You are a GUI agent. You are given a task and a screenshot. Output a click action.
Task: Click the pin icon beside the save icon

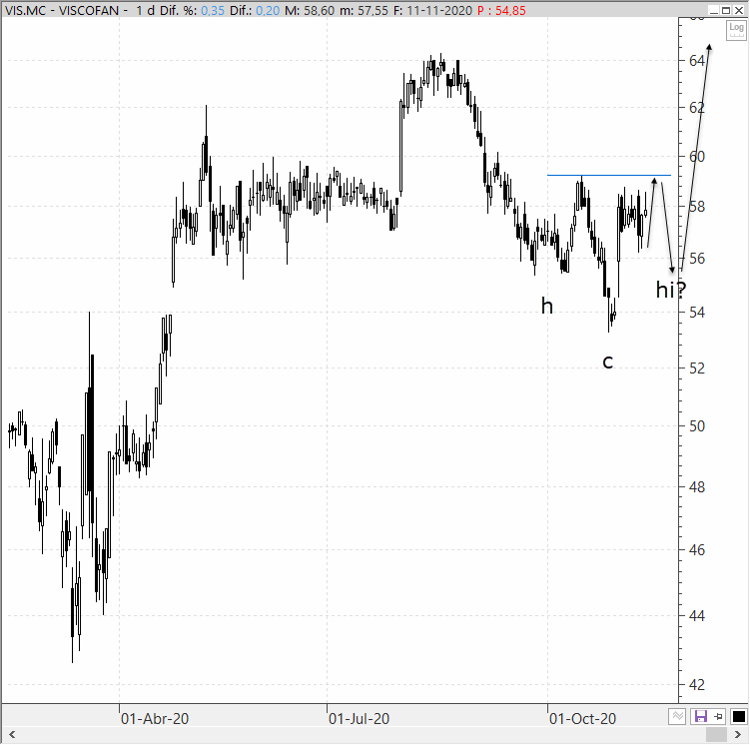[718, 716]
